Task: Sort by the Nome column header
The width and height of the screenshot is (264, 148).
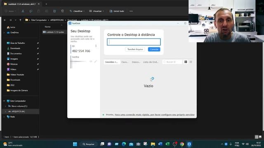Action: (48, 27)
